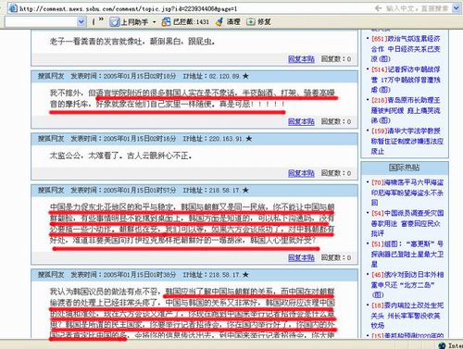This screenshot has height=349, width=463.
Task: Click the star in the 01时57分 comment header
Action: point(245,190)
